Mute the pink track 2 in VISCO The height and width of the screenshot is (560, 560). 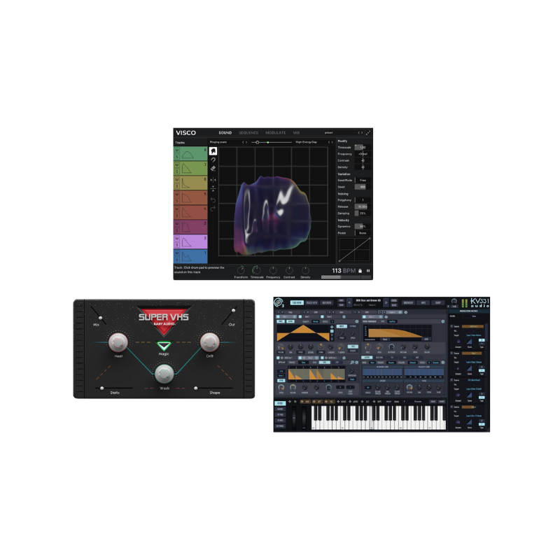(x=178, y=237)
